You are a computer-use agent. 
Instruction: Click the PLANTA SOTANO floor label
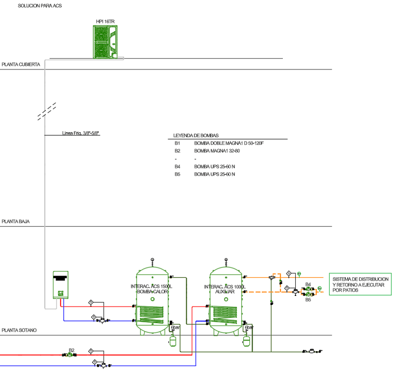[19, 330]
